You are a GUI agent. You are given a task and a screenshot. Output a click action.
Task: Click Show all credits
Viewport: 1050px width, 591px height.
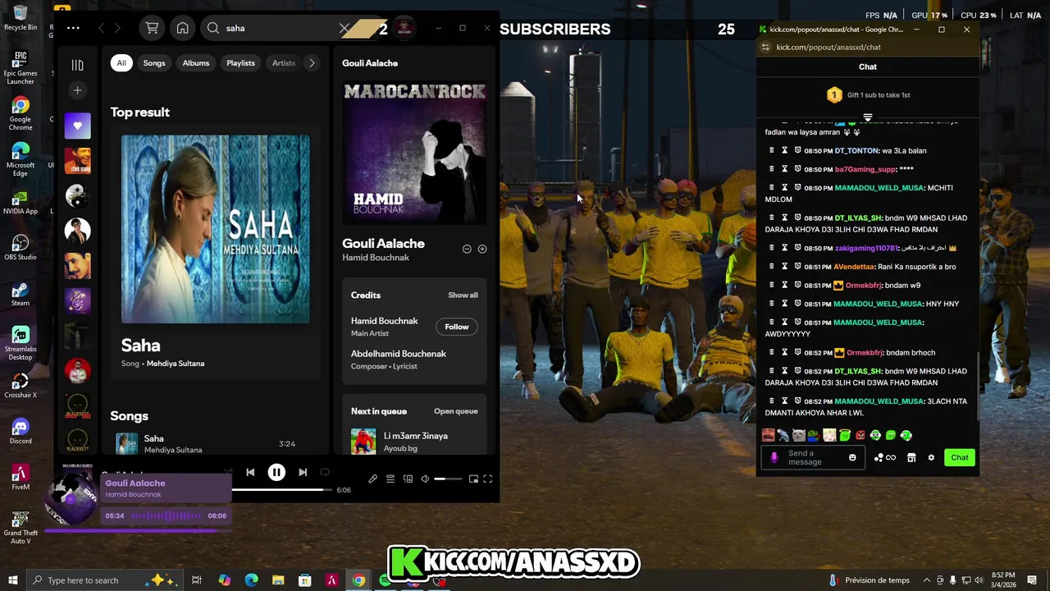[463, 295]
